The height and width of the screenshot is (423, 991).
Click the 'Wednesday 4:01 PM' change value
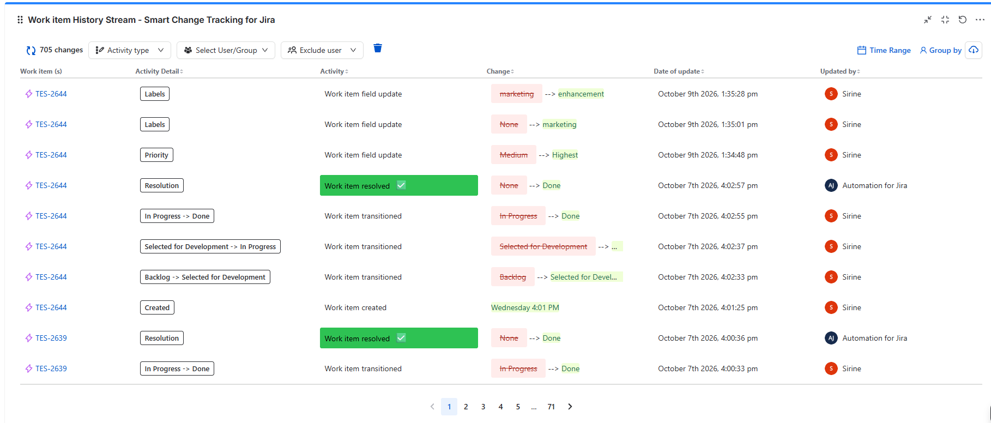tap(525, 307)
